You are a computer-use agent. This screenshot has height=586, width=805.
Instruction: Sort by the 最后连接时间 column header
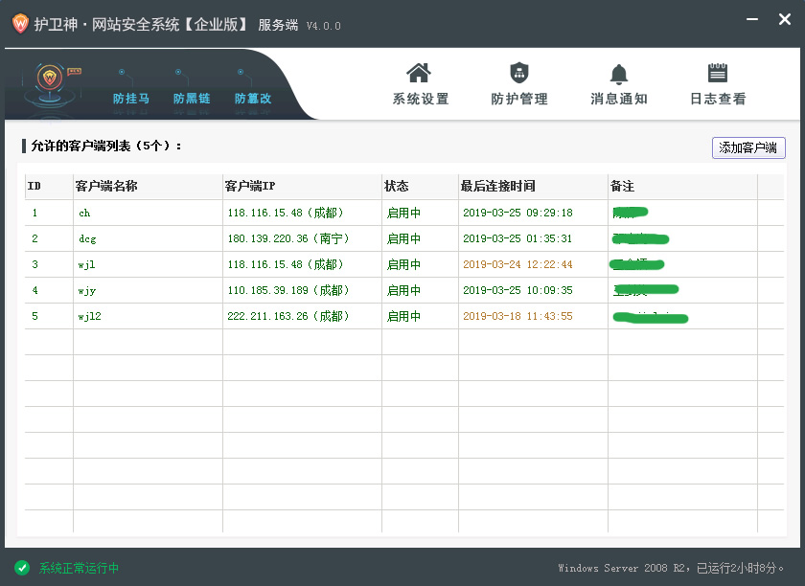[534, 187]
